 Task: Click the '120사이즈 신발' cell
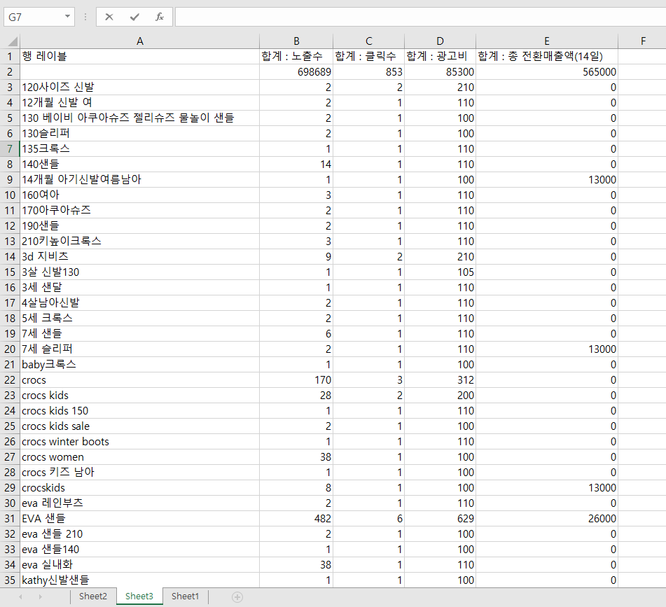coord(140,88)
